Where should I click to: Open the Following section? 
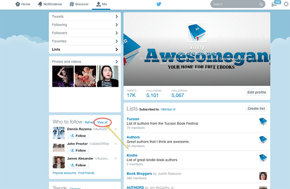[85, 25]
